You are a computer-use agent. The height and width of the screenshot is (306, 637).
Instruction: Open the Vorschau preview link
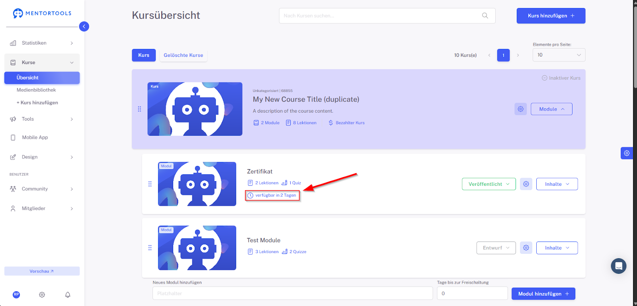click(42, 271)
